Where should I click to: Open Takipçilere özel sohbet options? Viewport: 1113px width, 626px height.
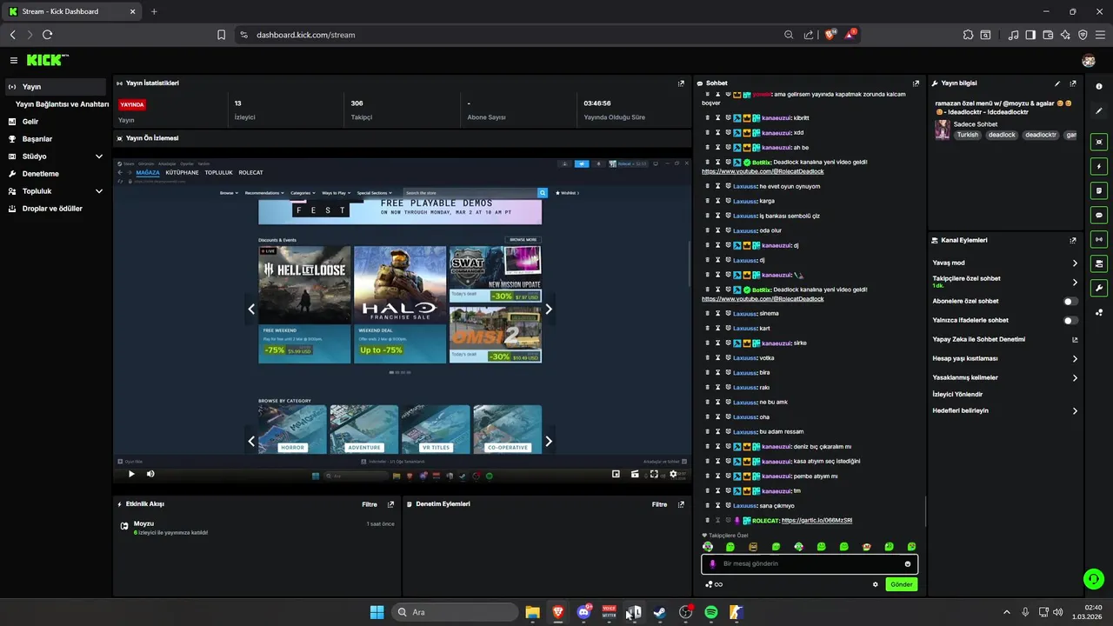coord(1005,282)
